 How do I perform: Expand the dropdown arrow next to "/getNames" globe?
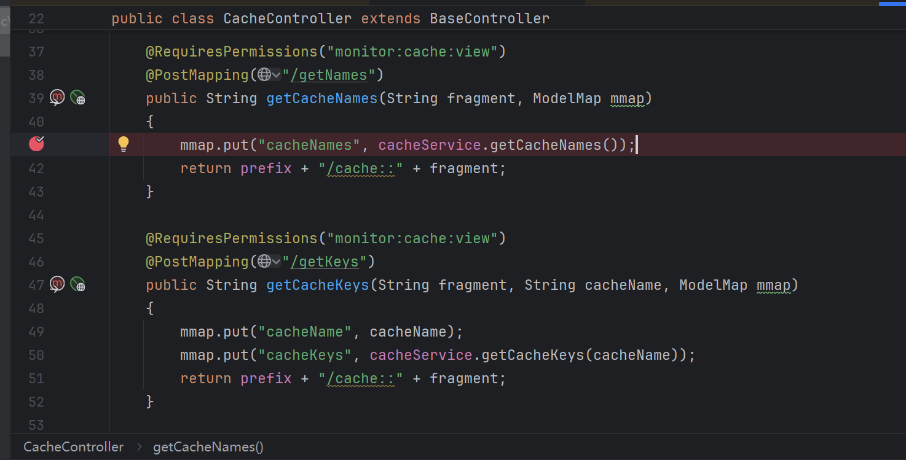pyautogui.click(x=277, y=75)
